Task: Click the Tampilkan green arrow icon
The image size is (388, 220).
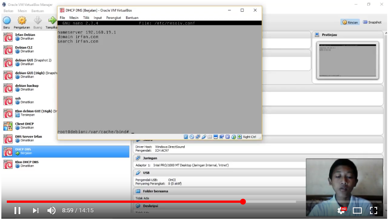Action: pos(52,20)
